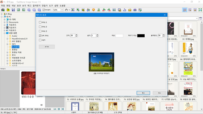This screenshot has height=114, width=203.
Task: Go to next image with right arrow icon
Action: 24,10
